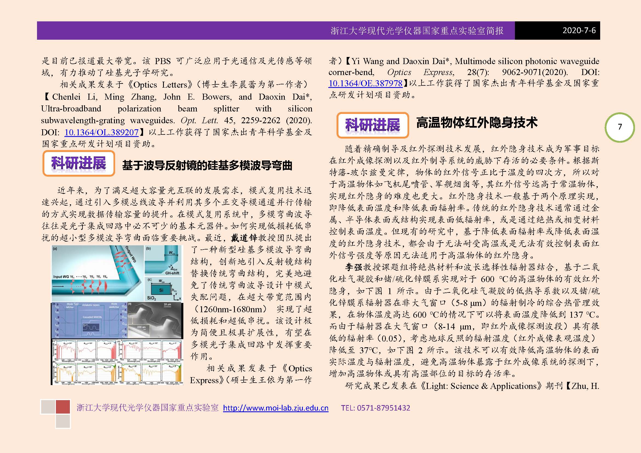Click the 科研进展 badge beside 高温物体红外隐身技术
This screenshot has width=641, height=453.
pos(373,125)
